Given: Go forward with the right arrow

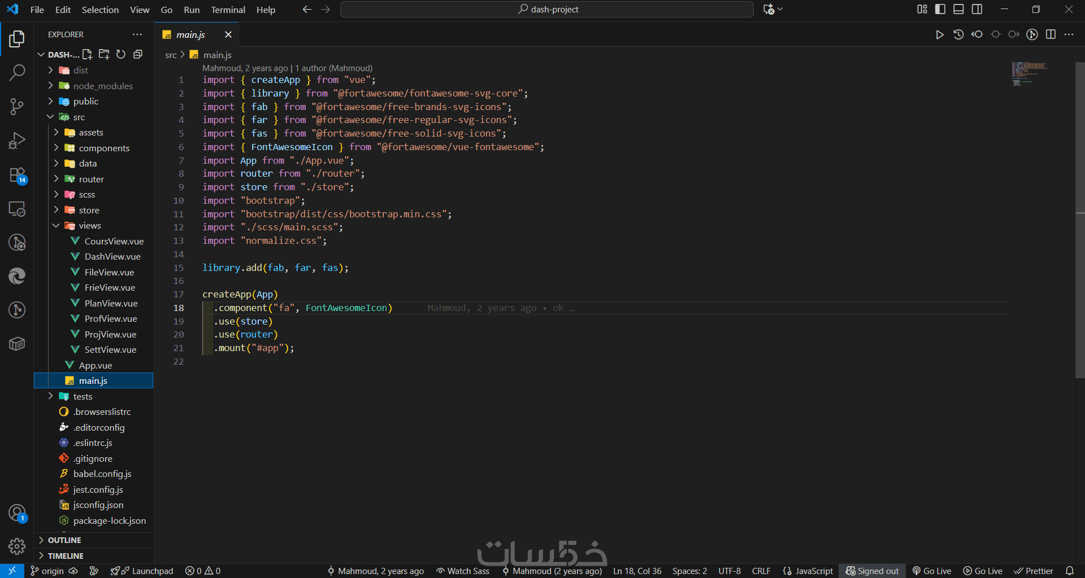Looking at the screenshot, I should [325, 9].
